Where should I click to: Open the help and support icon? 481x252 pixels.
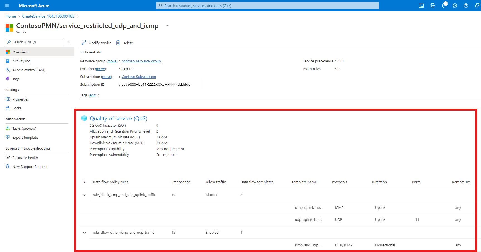(466, 5)
